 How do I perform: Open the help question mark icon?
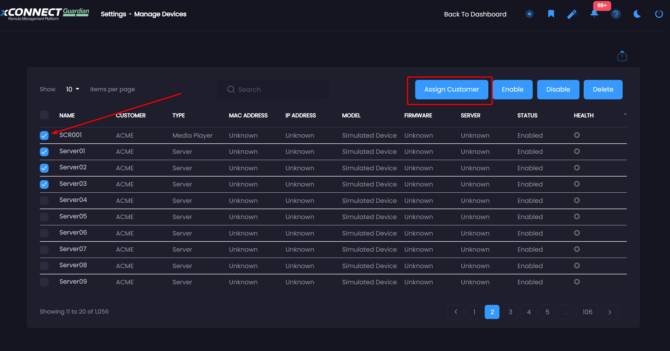(x=616, y=14)
